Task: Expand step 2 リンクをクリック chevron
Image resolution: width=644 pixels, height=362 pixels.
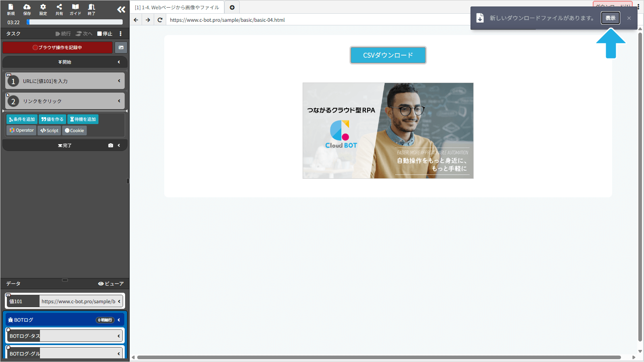Action: (119, 101)
